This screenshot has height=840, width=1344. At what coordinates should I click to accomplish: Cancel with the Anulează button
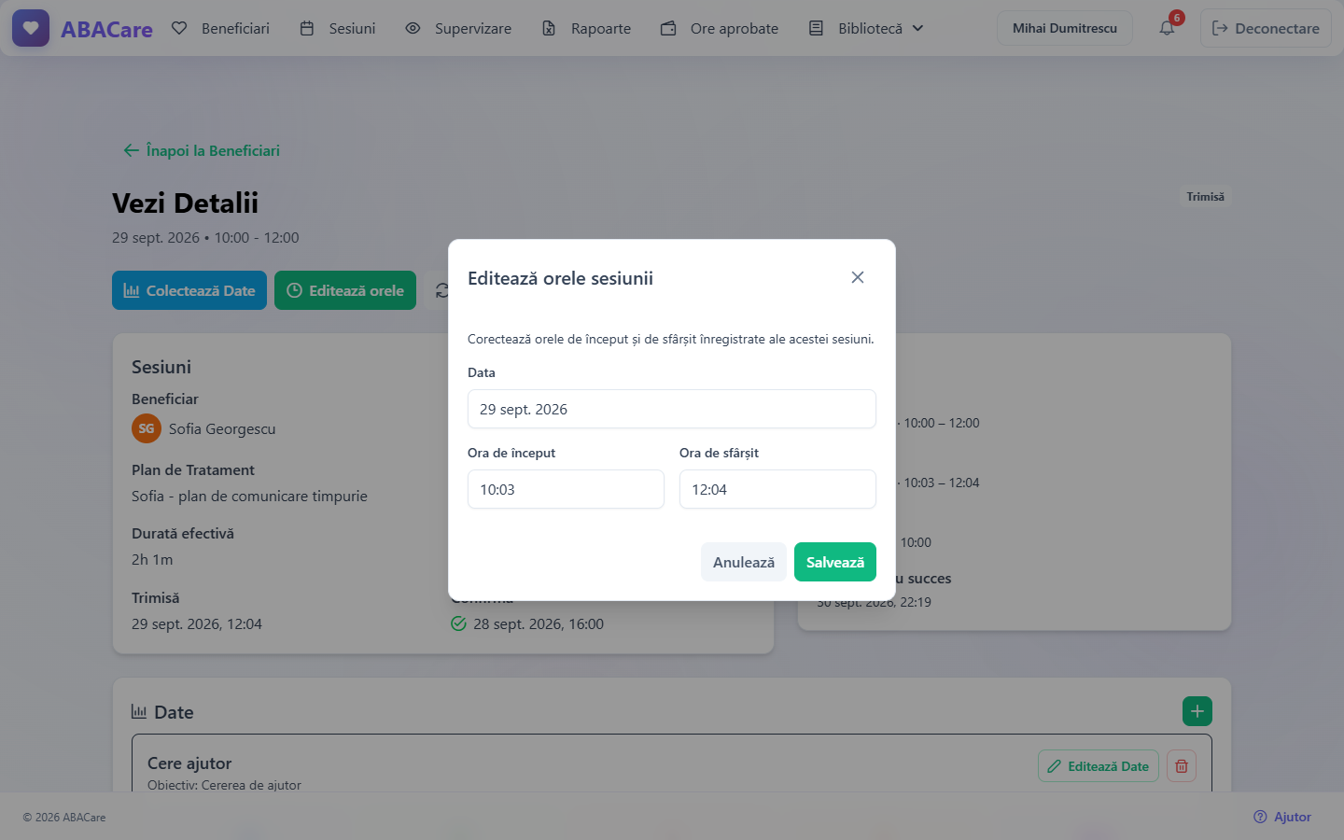(744, 562)
